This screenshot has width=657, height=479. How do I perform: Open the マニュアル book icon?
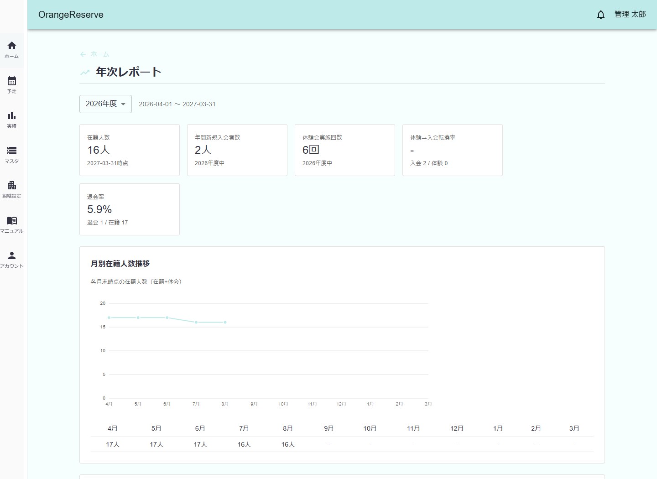tap(12, 225)
